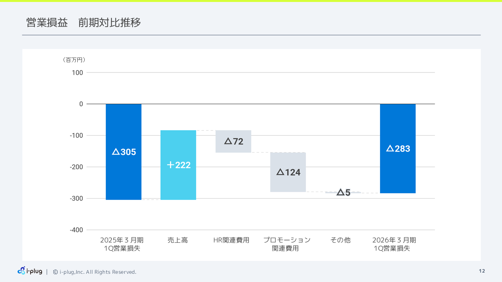
Task: Select the small △5 その他 segment
Action: pos(343,192)
